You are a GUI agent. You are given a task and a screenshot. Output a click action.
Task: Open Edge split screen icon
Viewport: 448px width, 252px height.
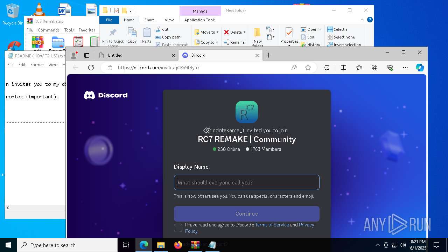pos(343,68)
